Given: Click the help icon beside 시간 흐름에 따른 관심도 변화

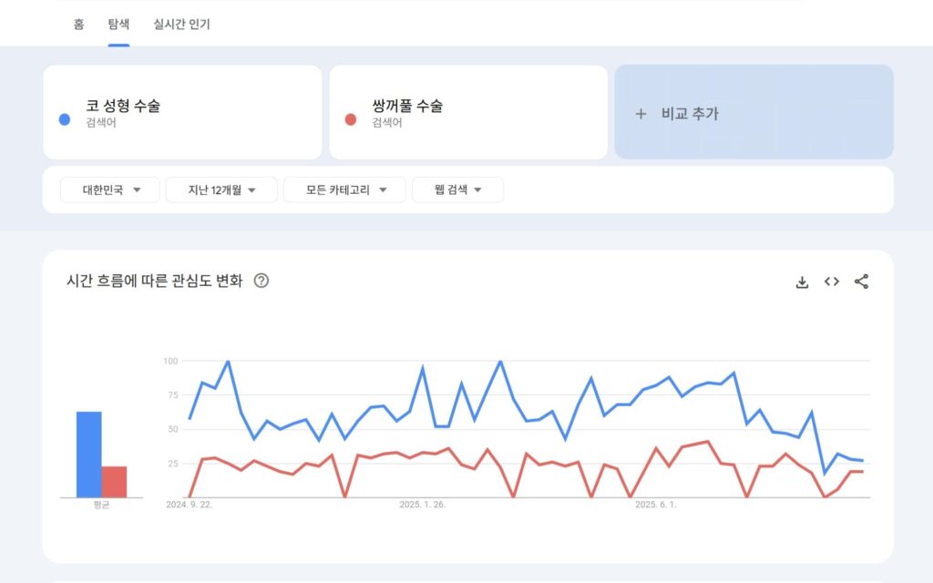Looking at the screenshot, I should (x=261, y=281).
